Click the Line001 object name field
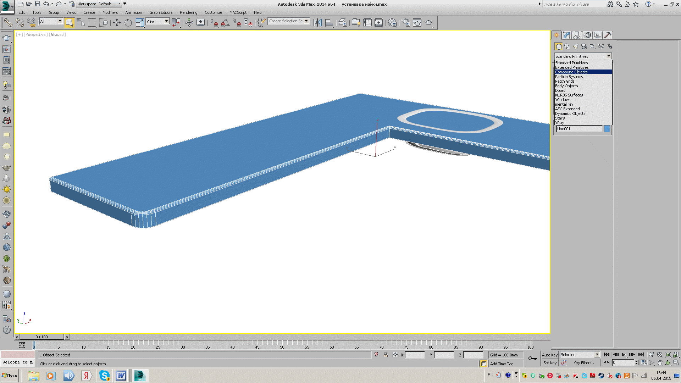681x383 pixels. [x=579, y=129]
